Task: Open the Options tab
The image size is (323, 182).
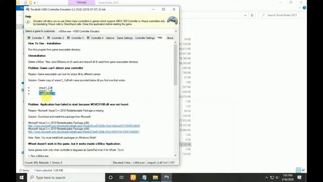Action: click(110, 38)
